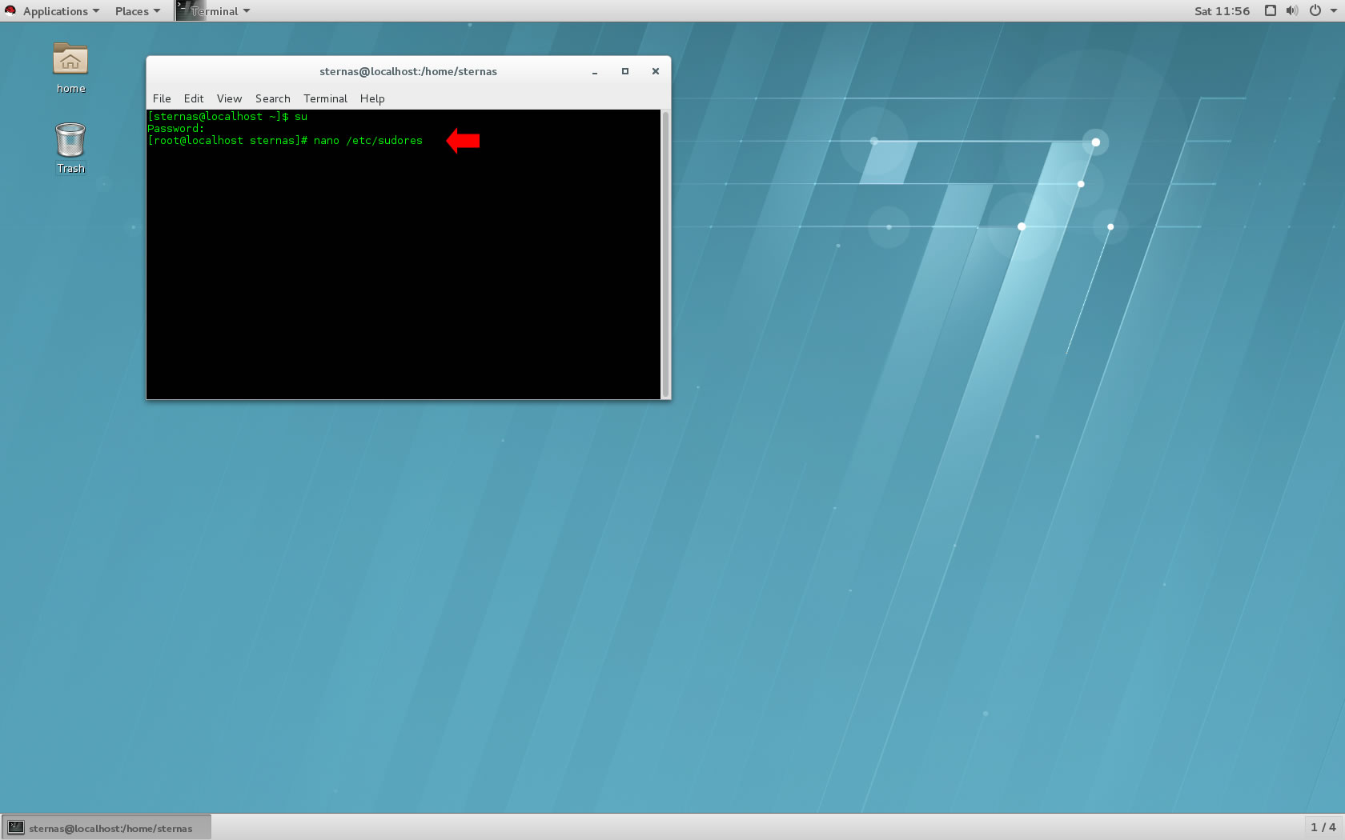
Task: Click the terminal window vertical scrollbar
Action: 665,254
